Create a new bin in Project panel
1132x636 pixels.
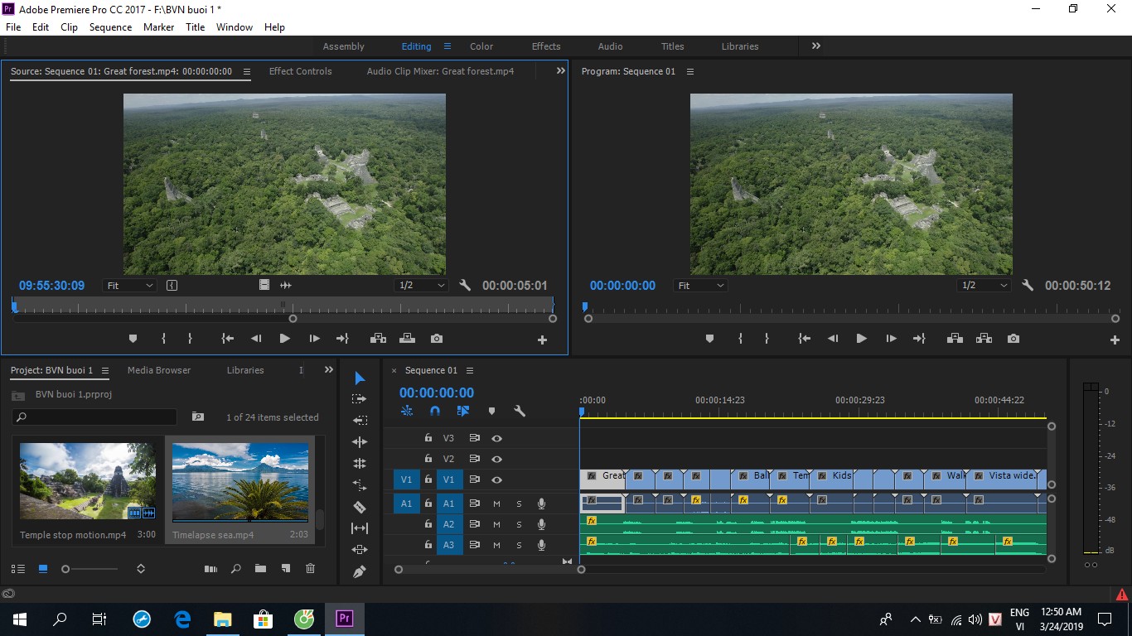click(260, 569)
